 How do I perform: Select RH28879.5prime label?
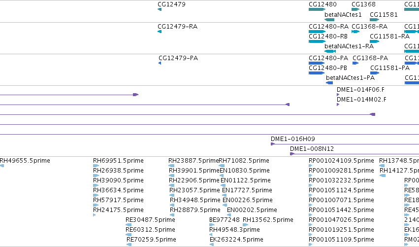(x=195, y=210)
